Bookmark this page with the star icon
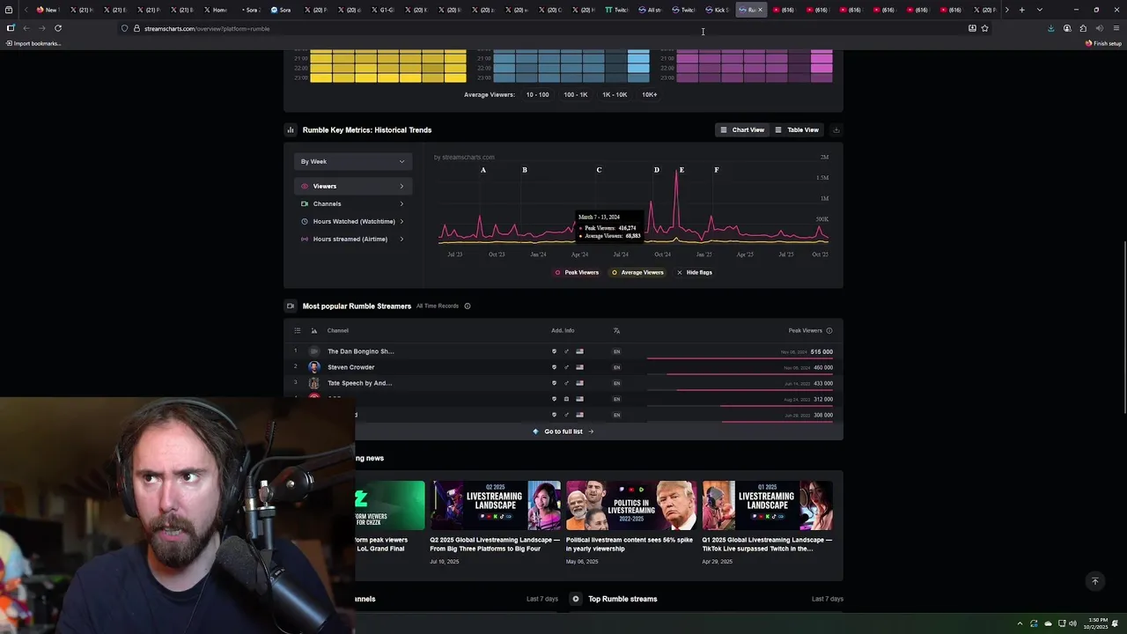Viewport: 1127px width, 634px height. pyautogui.click(x=984, y=28)
